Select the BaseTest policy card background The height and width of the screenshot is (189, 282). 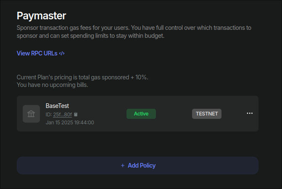(137, 113)
